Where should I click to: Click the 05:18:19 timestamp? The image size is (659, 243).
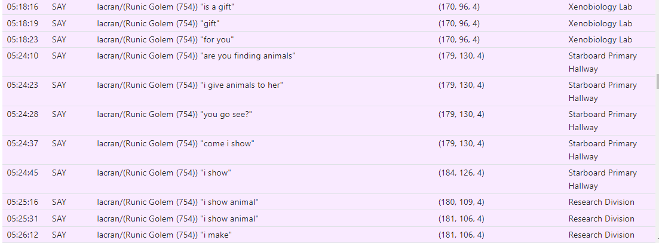pyautogui.click(x=22, y=23)
